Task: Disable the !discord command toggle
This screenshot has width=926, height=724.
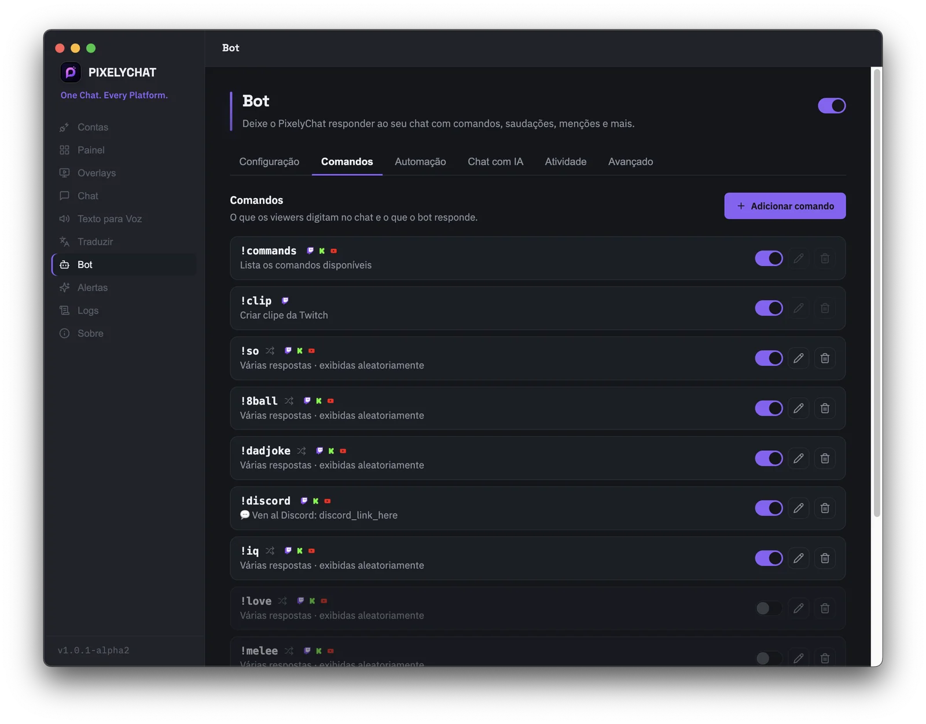Action: [769, 508]
